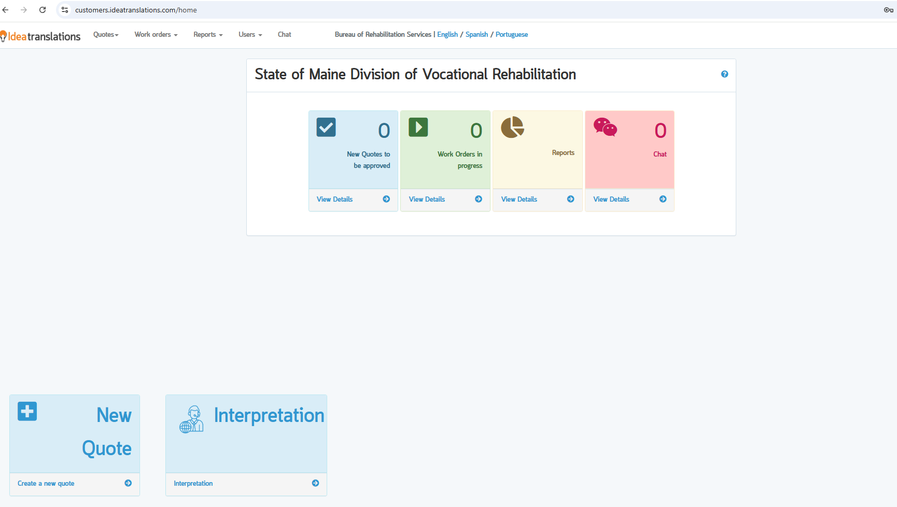
Task: Click the browser address bar URL
Action: click(x=136, y=10)
